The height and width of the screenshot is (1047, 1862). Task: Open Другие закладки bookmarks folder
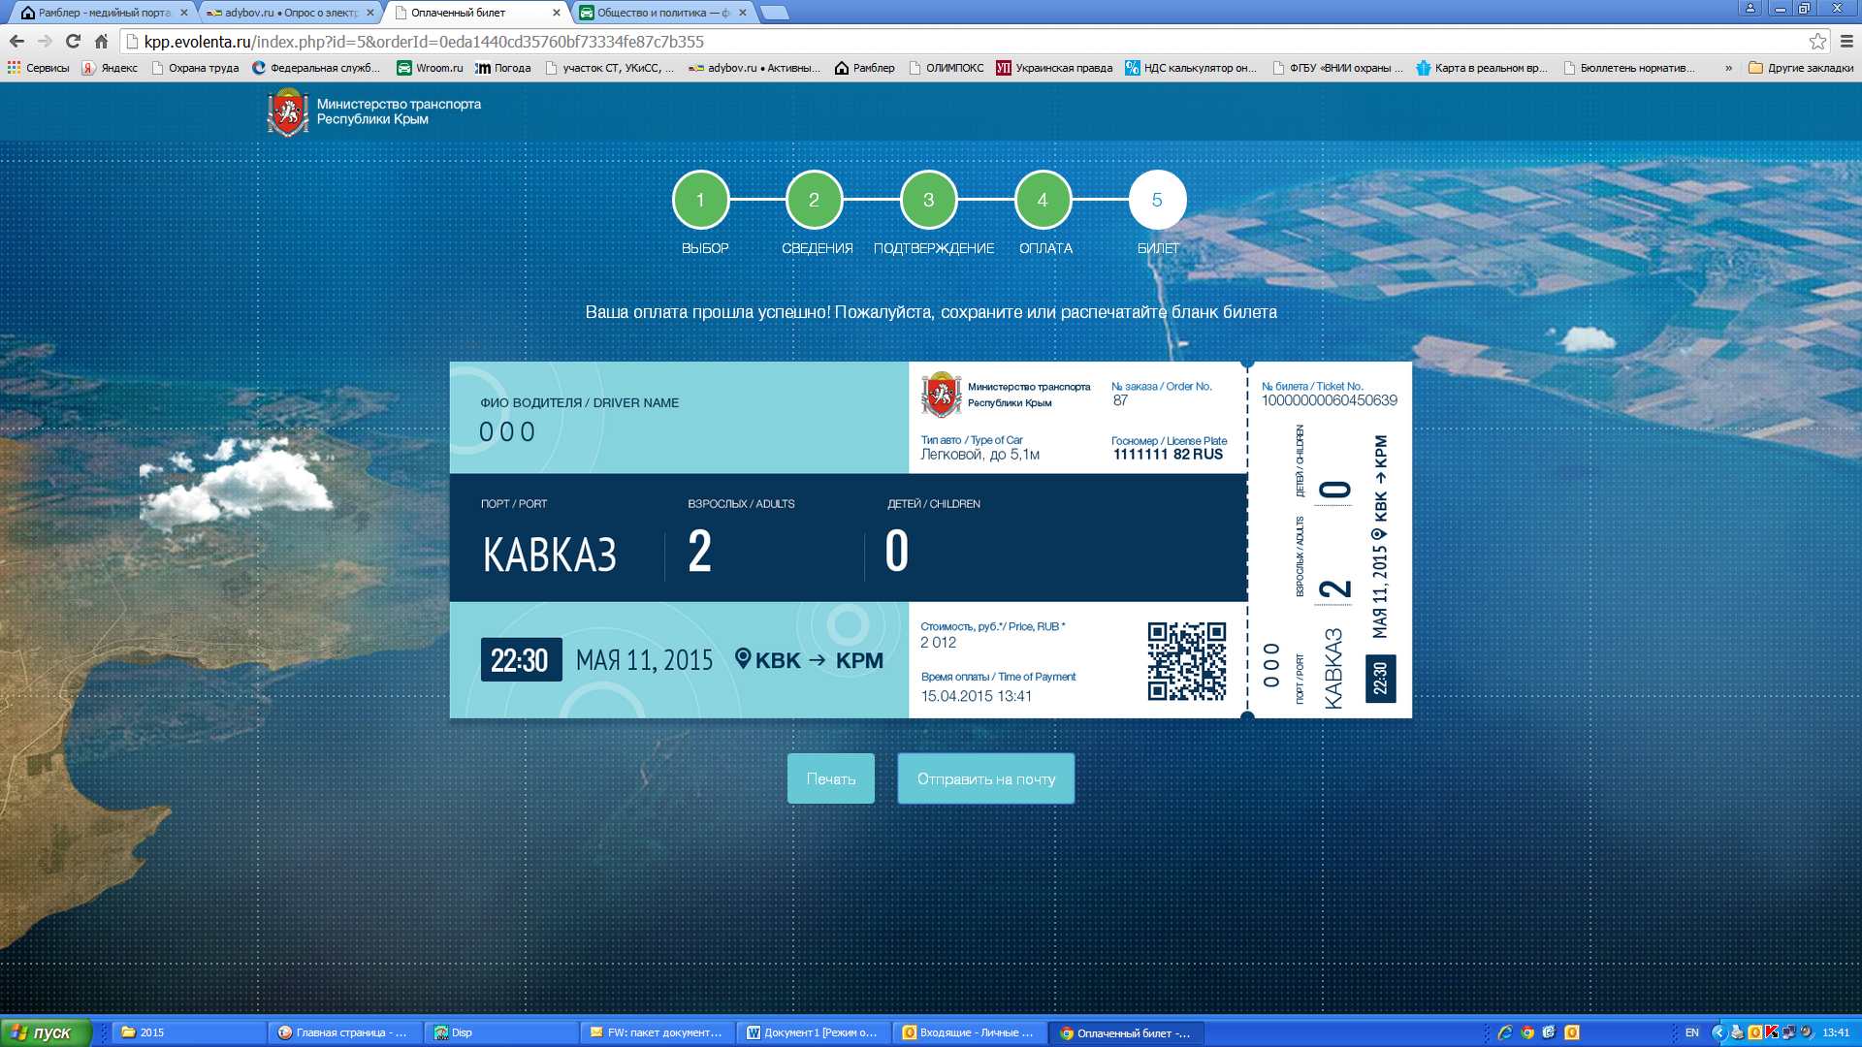[x=1801, y=68]
